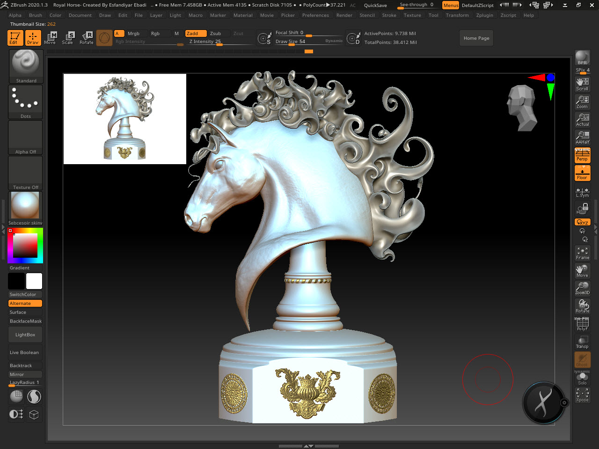The image size is (599, 449).
Task: Open LightBox browser
Action: [x=25, y=335]
